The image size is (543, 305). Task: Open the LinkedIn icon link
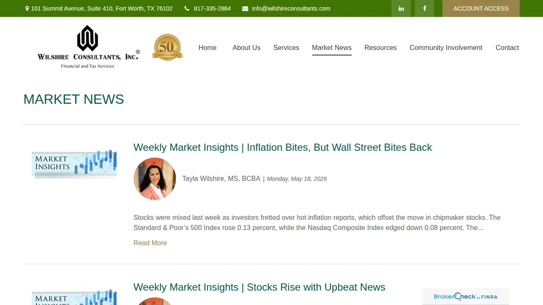[x=401, y=8]
